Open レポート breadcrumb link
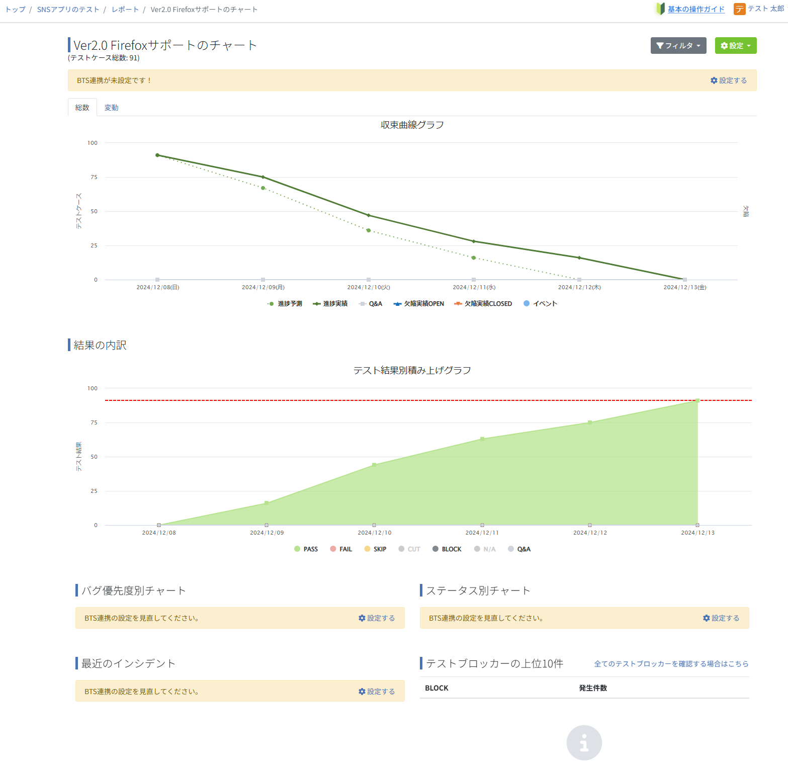 point(125,10)
